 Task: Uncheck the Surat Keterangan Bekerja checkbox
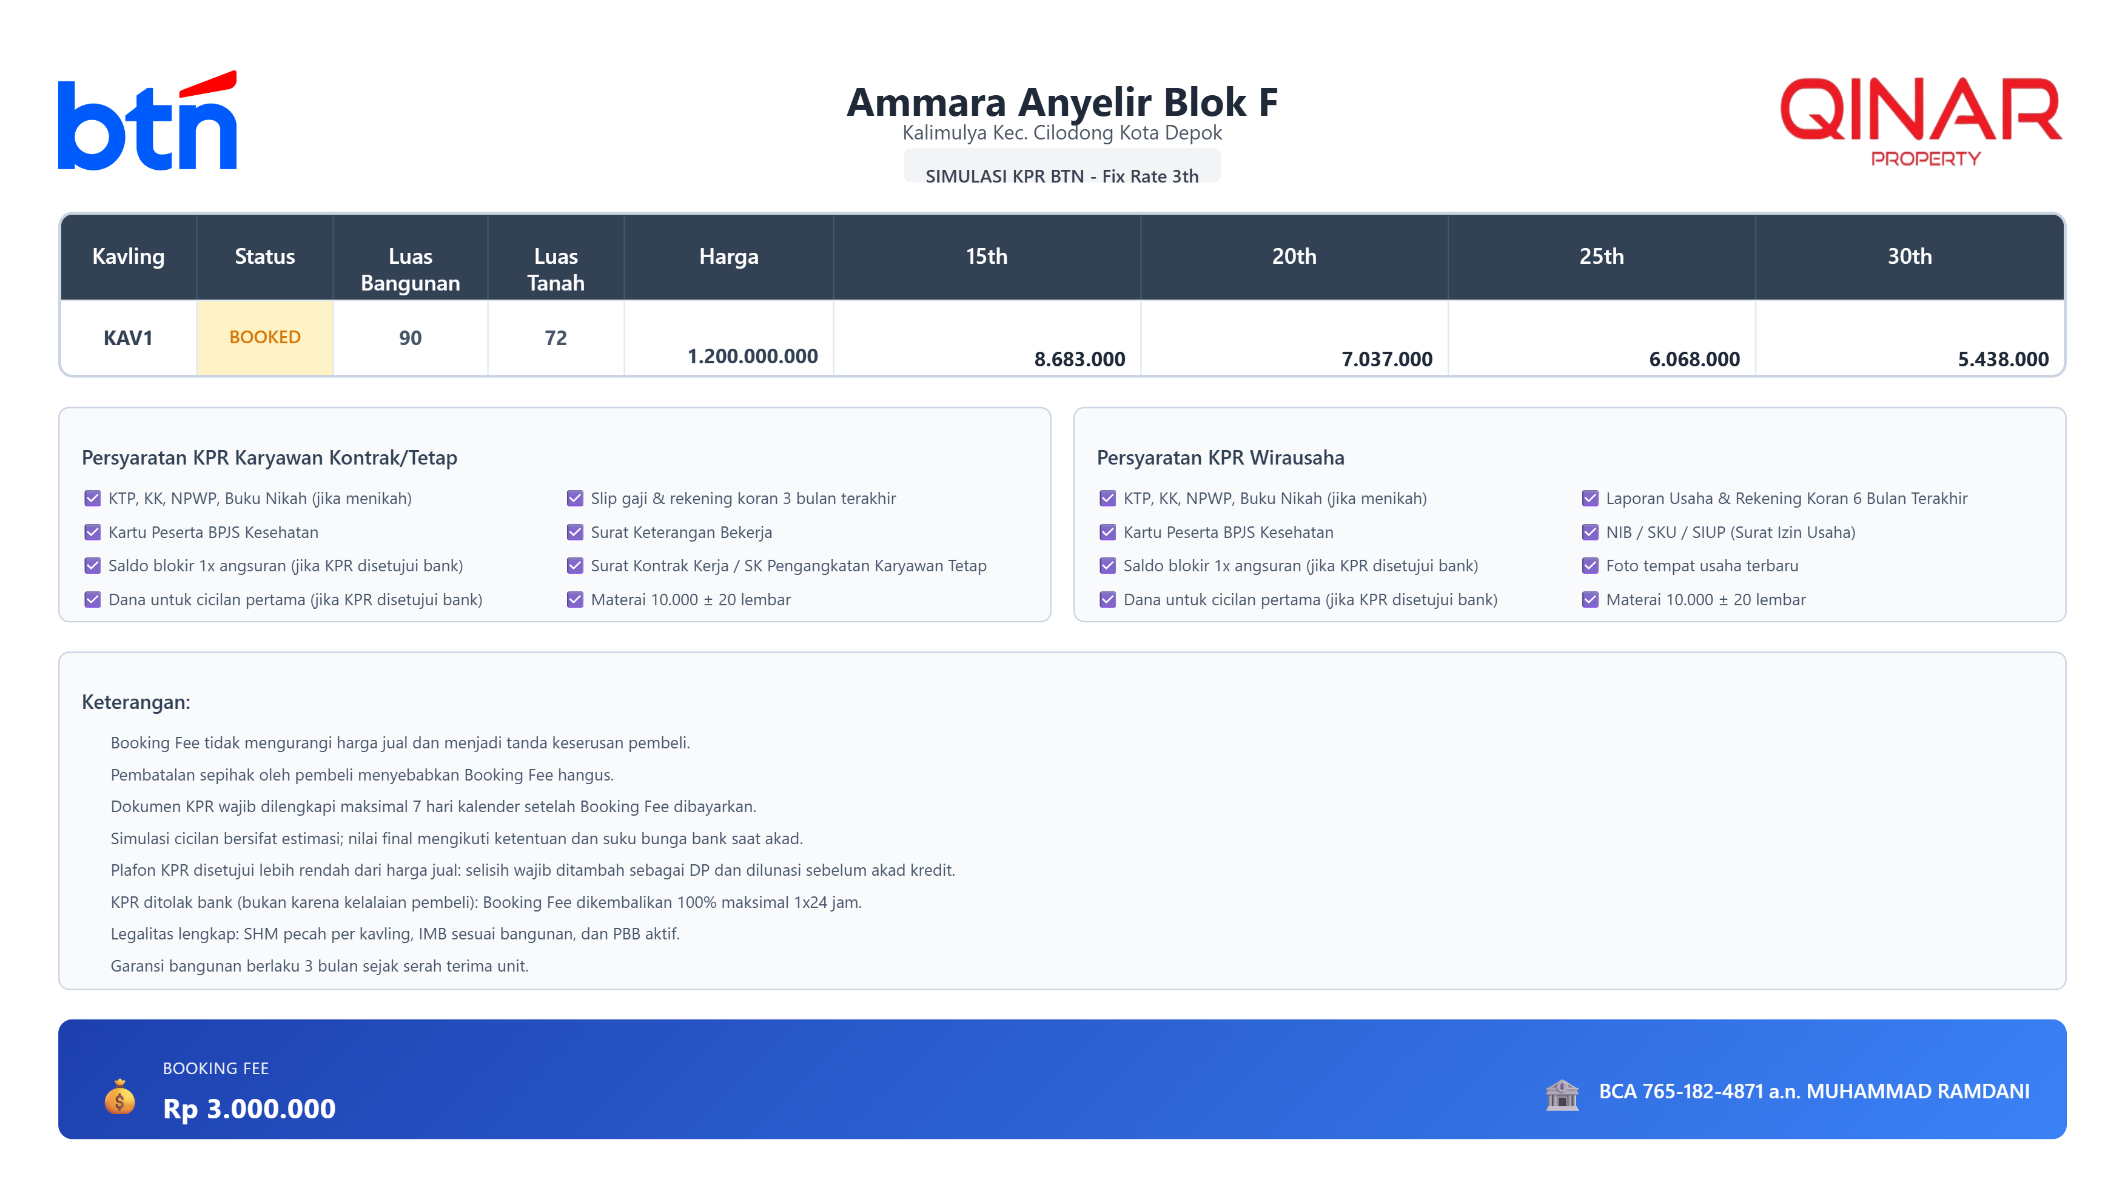(575, 532)
